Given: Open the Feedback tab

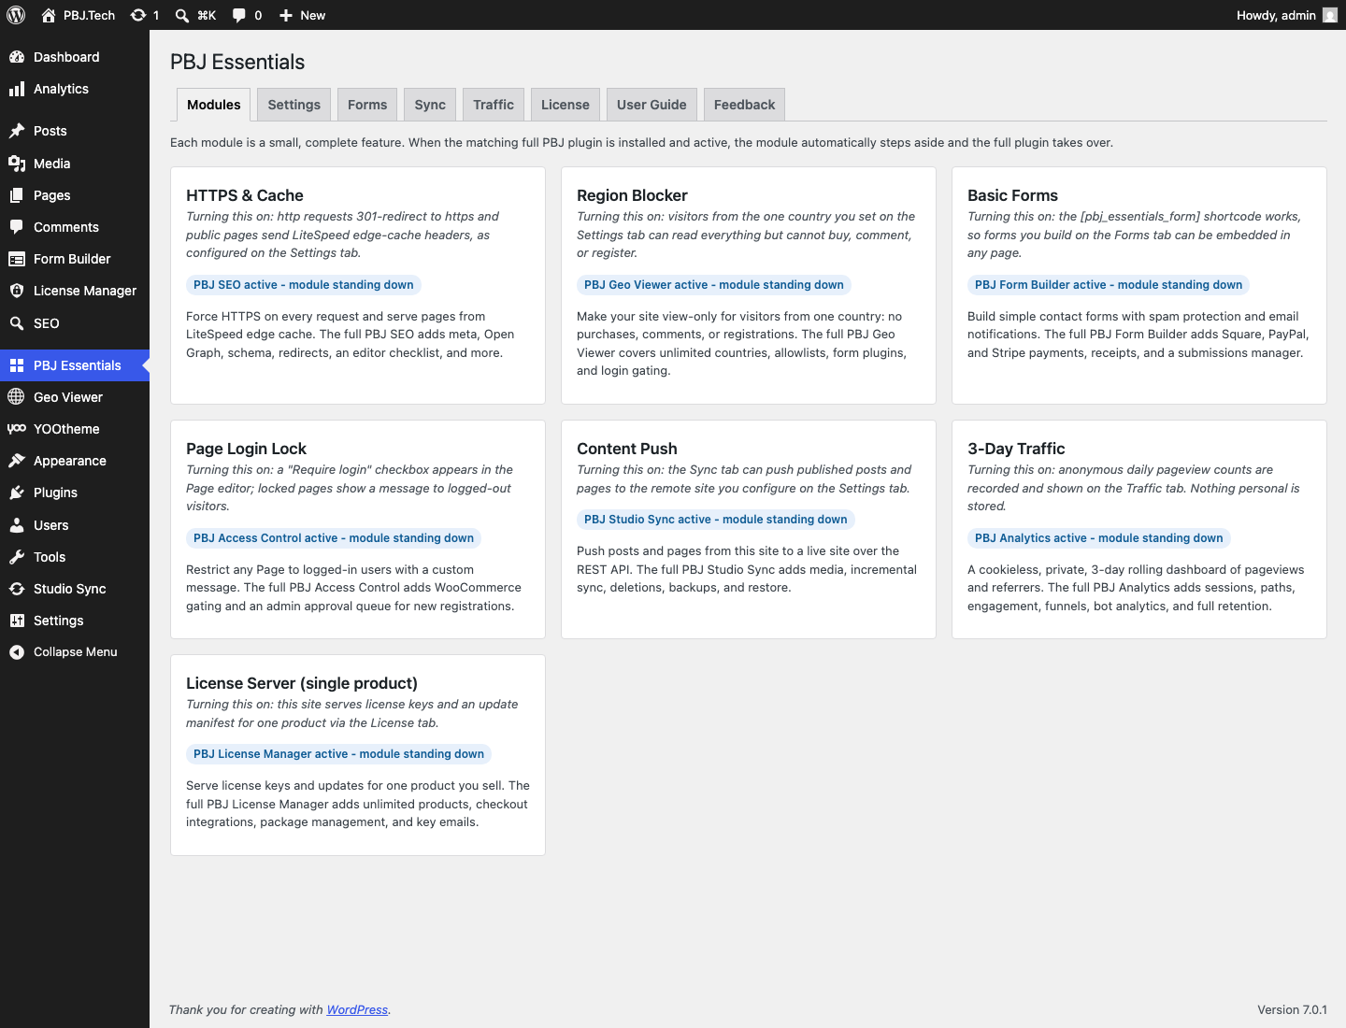Looking at the screenshot, I should point(745,105).
